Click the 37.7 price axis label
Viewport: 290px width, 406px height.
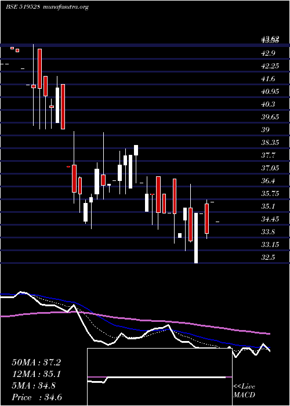(x=269, y=155)
